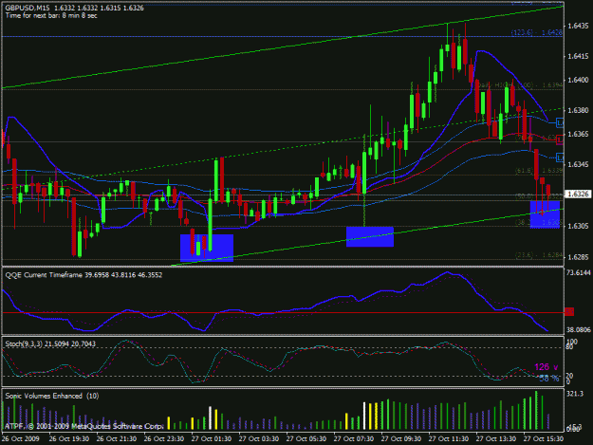Select the blue zone rectangle containing (38.2) 1.6305
593x445 pixels.
[x=545, y=214]
